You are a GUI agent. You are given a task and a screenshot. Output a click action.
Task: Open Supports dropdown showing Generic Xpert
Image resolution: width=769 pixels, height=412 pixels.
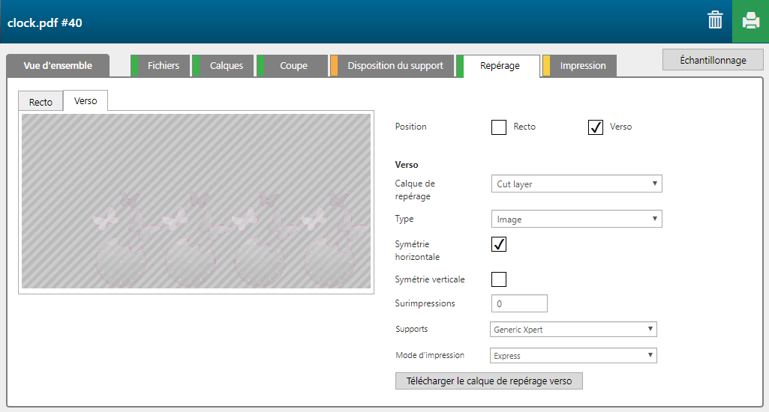pos(573,329)
